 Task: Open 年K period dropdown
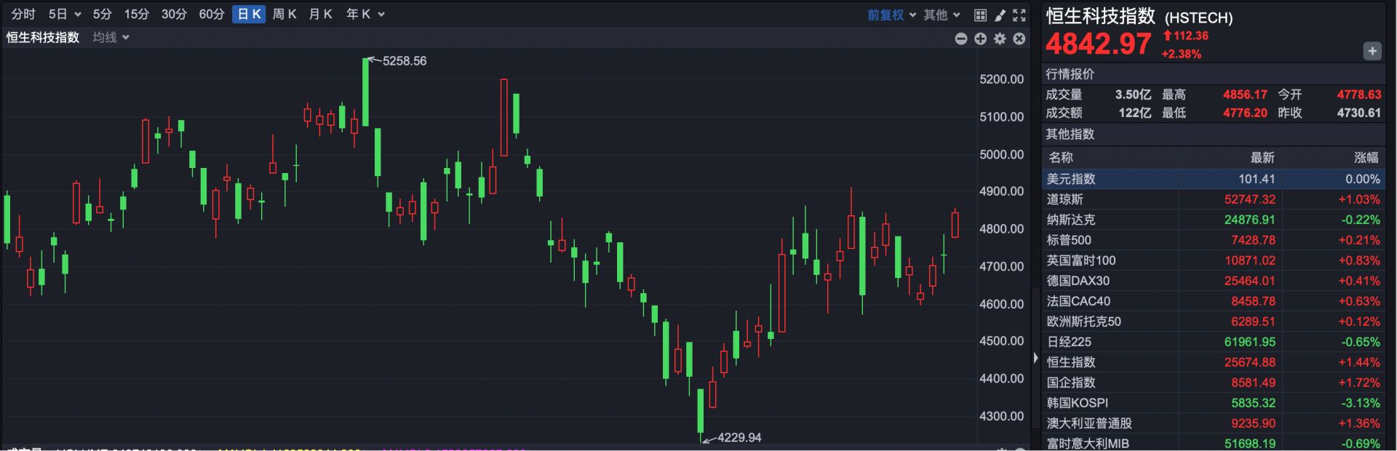(365, 14)
